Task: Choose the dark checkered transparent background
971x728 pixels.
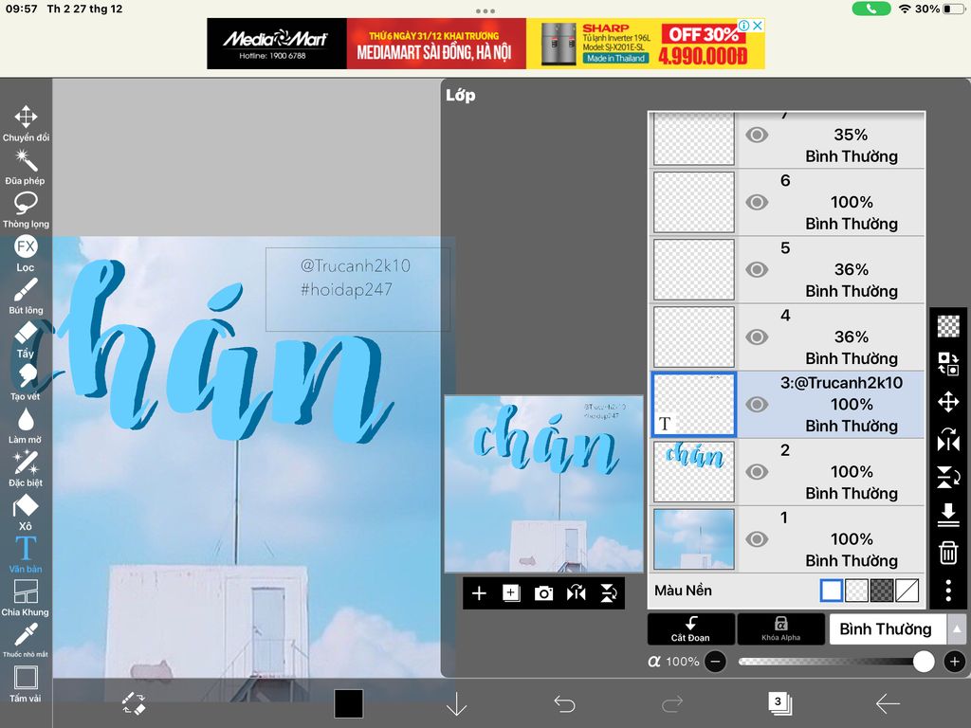Action: [x=882, y=591]
